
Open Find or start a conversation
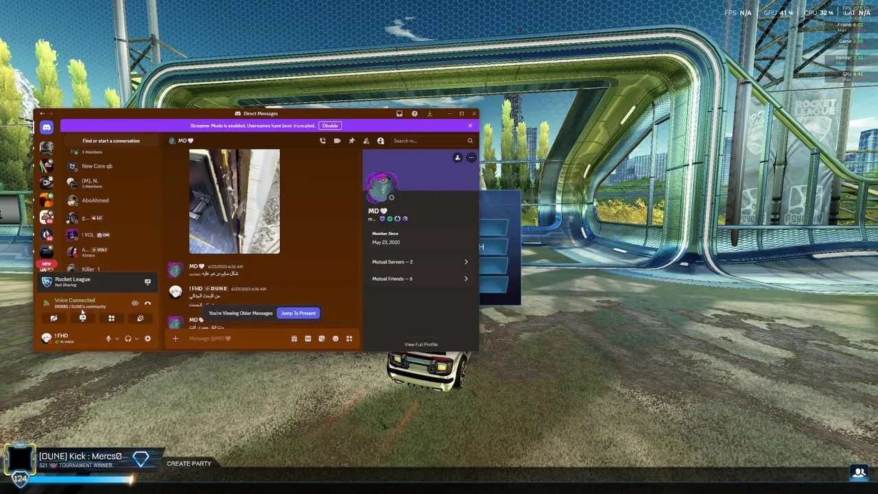[111, 141]
